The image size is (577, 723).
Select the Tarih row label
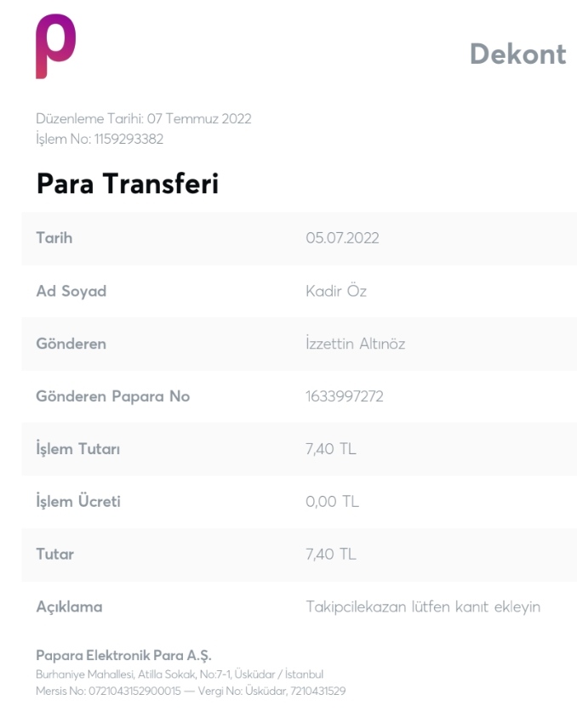pyautogui.click(x=54, y=238)
